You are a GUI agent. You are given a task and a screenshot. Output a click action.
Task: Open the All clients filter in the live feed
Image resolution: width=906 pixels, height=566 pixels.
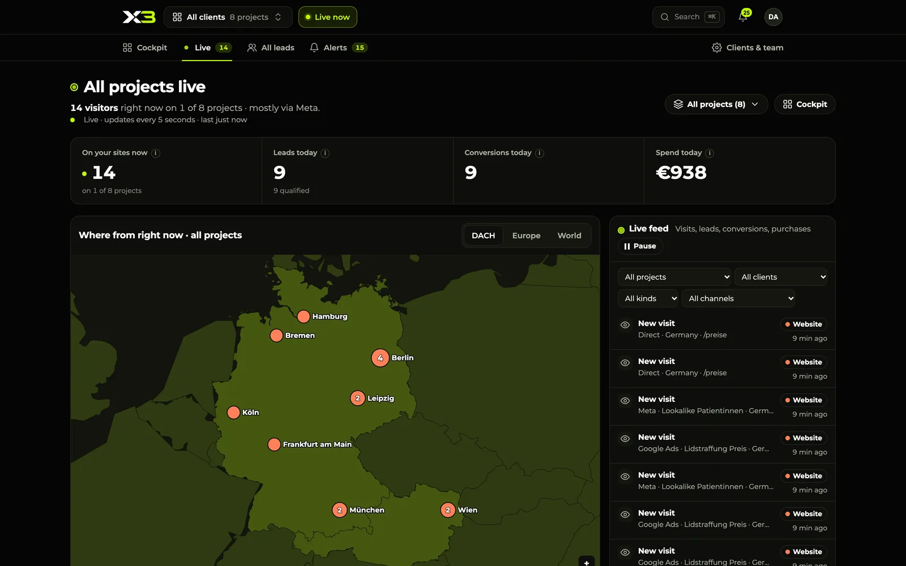point(781,277)
